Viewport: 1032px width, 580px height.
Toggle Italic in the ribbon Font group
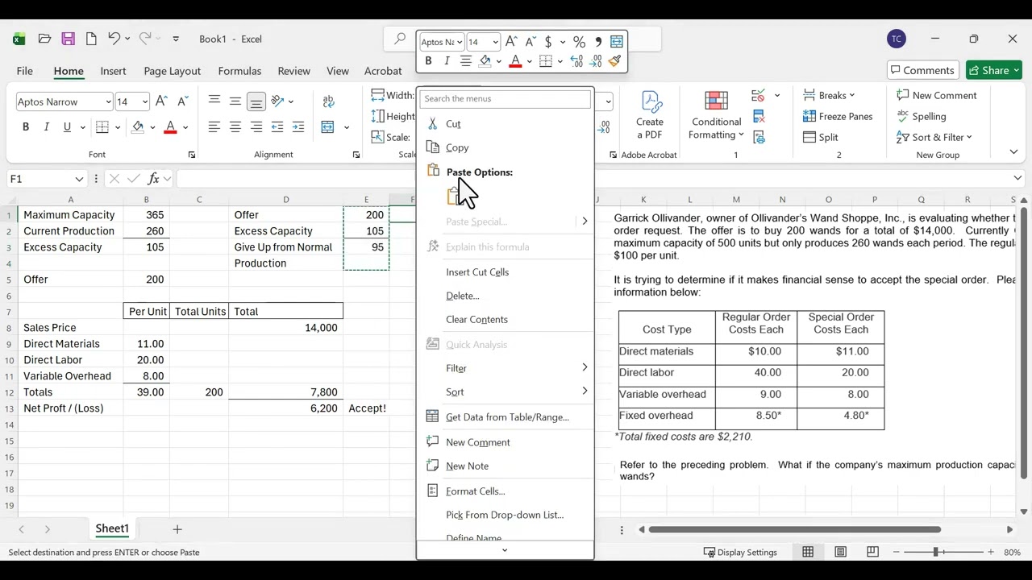[x=47, y=127]
